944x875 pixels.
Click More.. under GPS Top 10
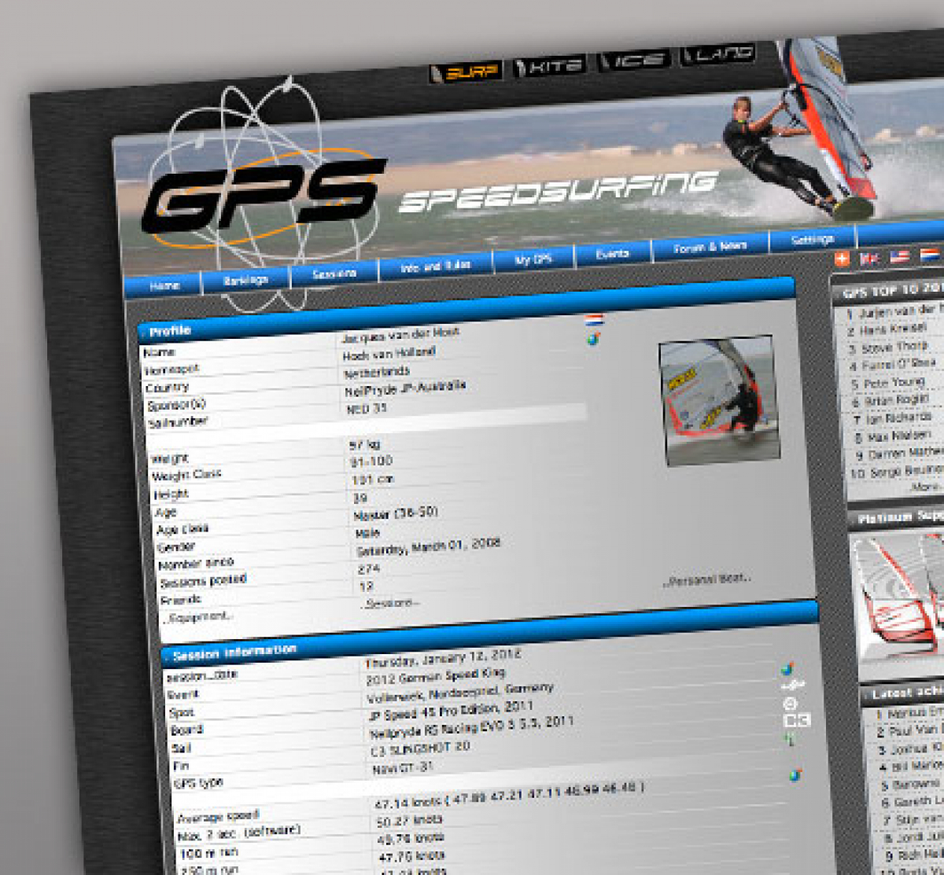[925, 487]
